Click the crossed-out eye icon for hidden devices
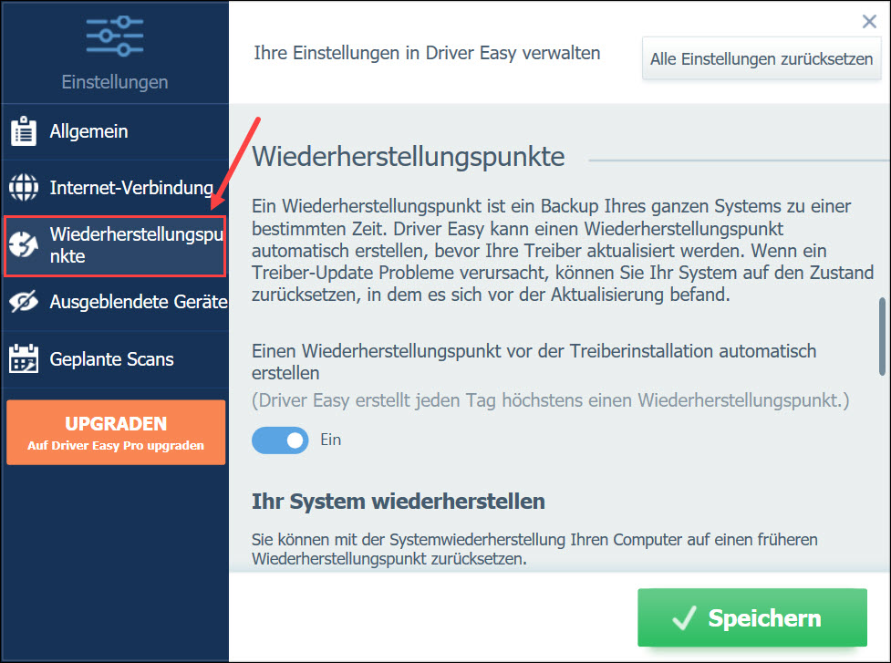The width and height of the screenshot is (891, 663). click(x=23, y=303)
